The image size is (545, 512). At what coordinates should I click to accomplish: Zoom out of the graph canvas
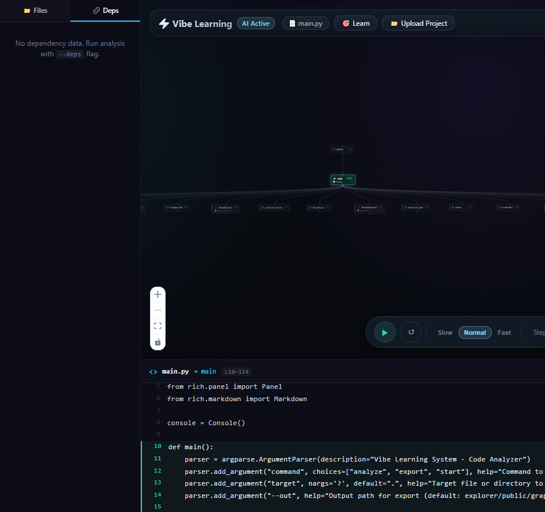[x=158, y=310]
